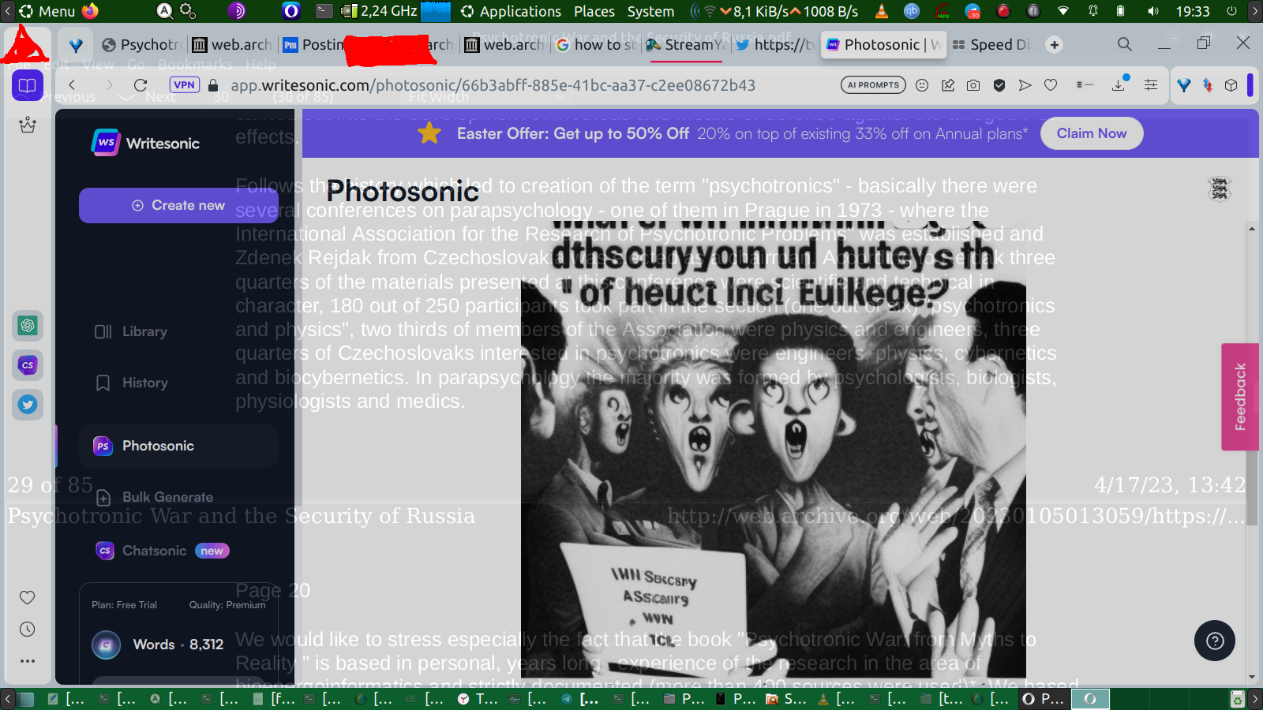1263x710 pixels.
Task: Click the address bar URL field
Action: 493,85
